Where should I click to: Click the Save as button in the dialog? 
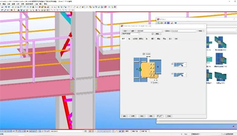point(167,31)
